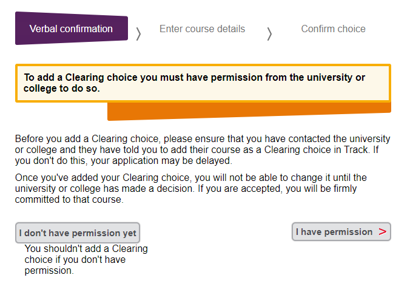410x289 pixels.
Task: Choose I don't have permission yet
Action: pos(78,233)
